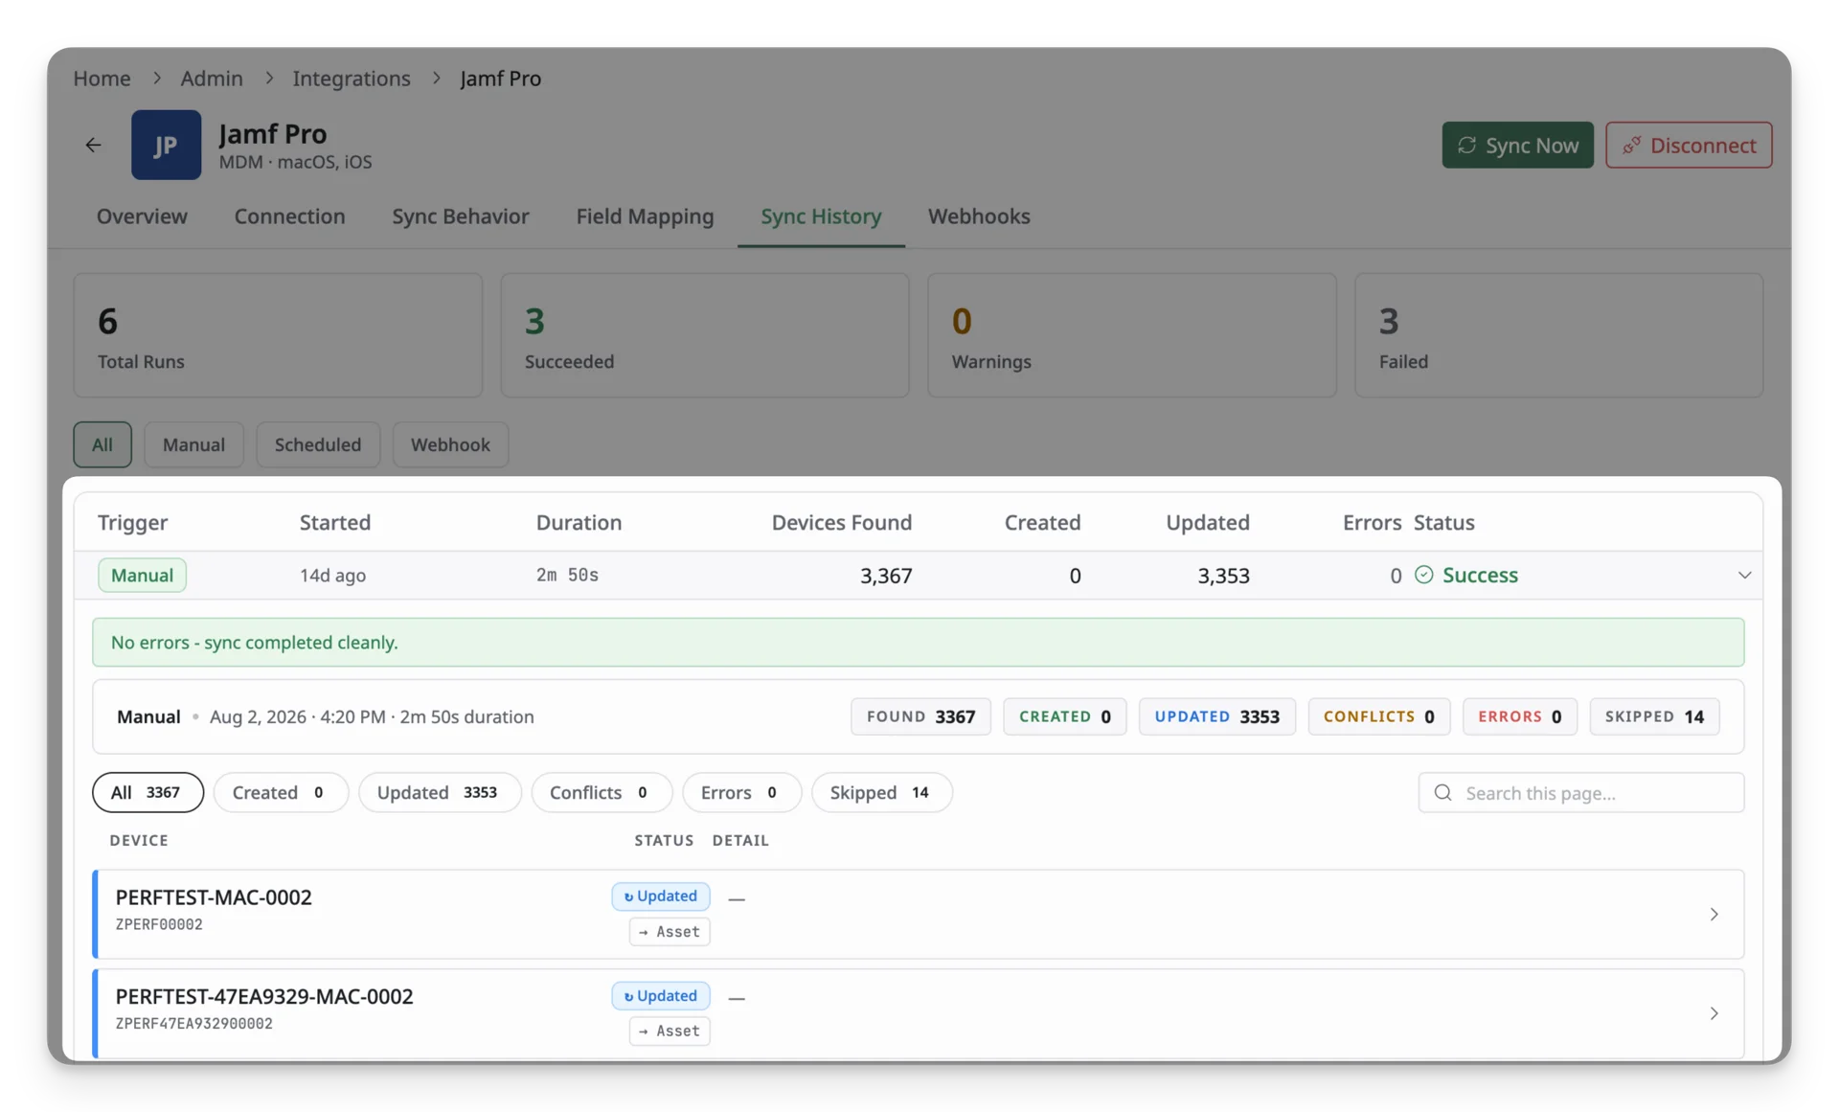Expand PERFTEST-MAC-0002 device details
Viewport: 1839px width, 1112px height.
pyautogui.click(x=1714, y=915)
